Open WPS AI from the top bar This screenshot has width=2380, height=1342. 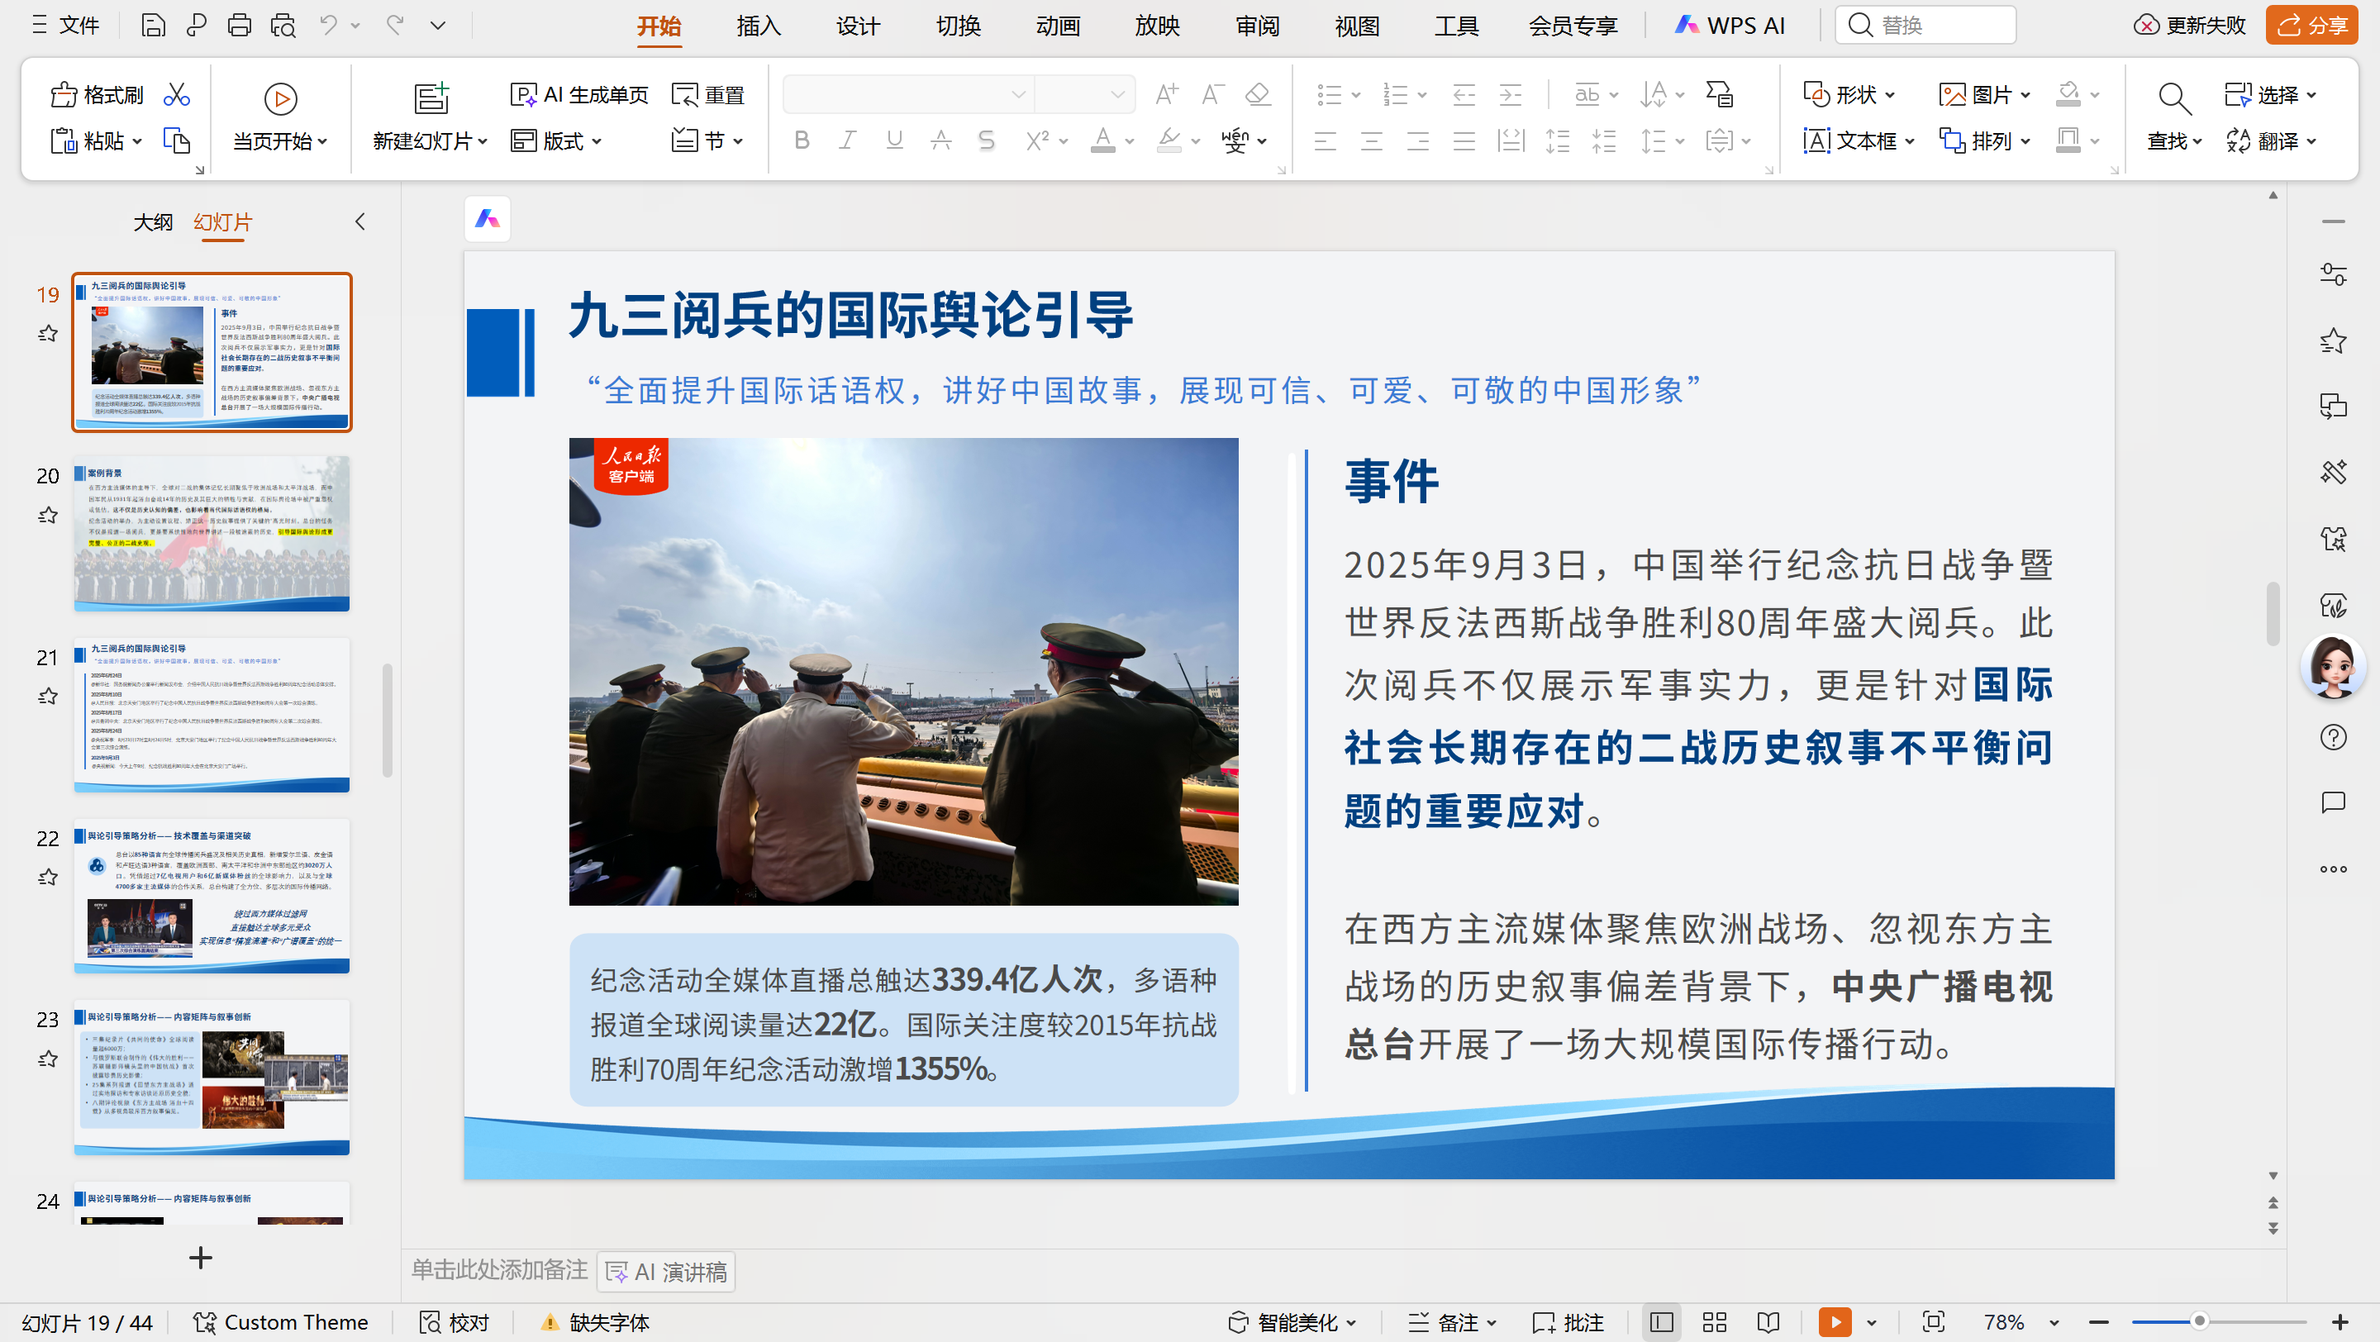click(x=1730, y=25)
